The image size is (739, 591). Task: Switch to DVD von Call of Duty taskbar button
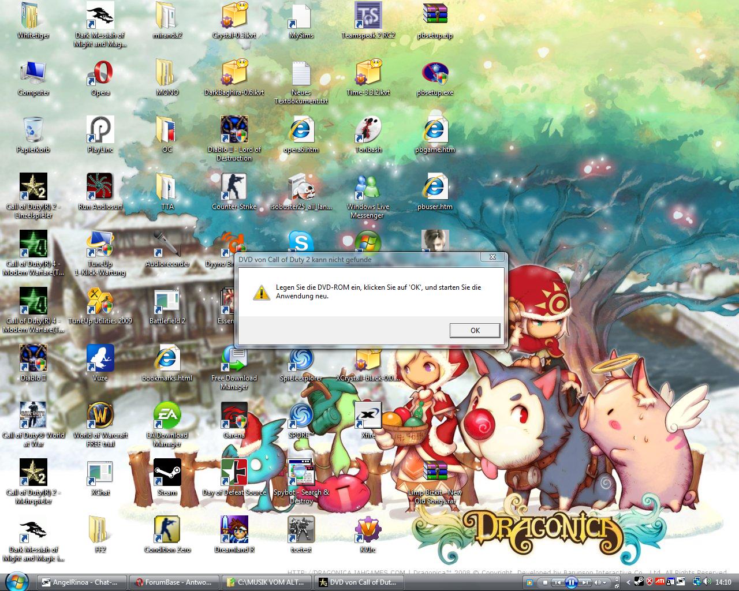(359, 582)
